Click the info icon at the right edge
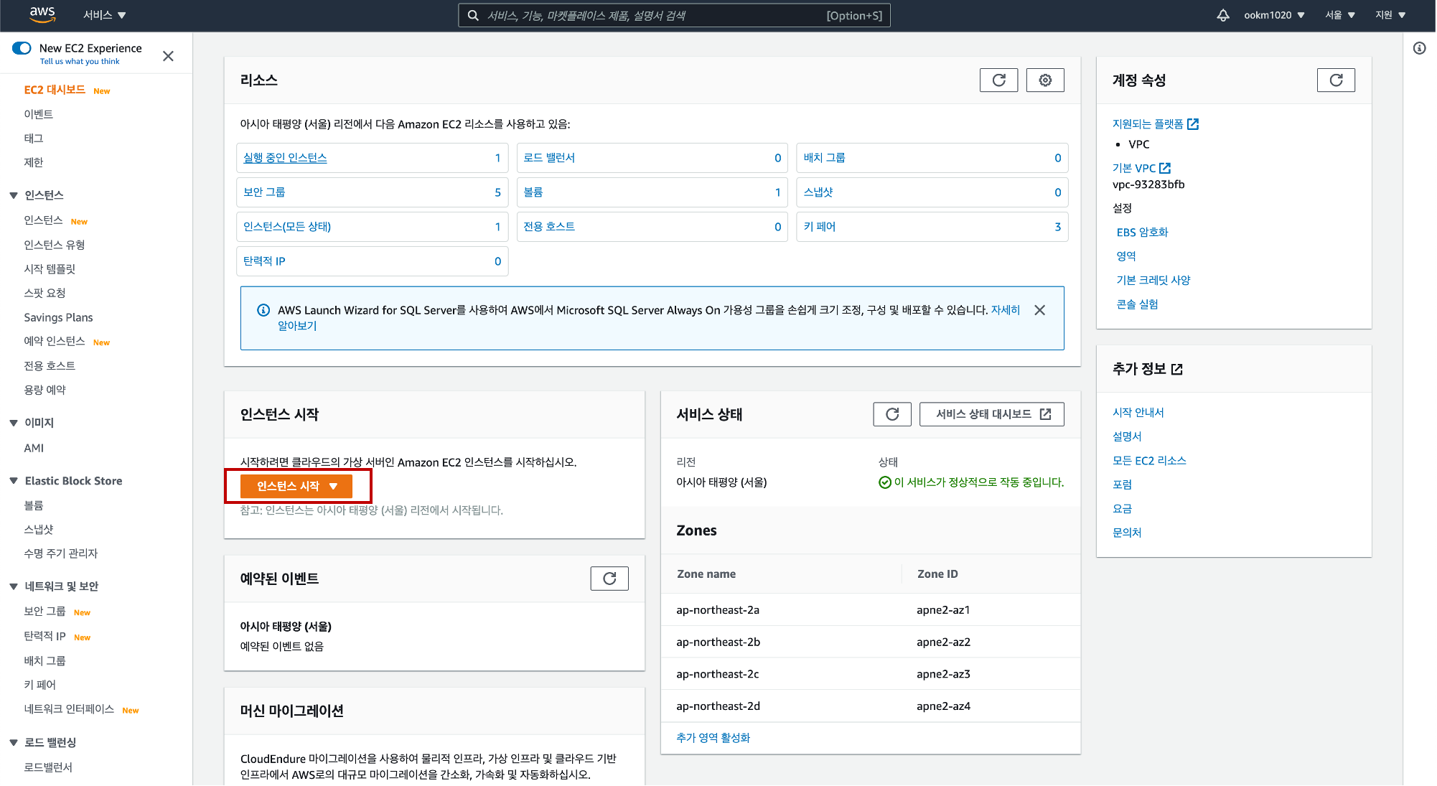Viewport: 1437px width, 786px height. click(x=1419, y=48)
